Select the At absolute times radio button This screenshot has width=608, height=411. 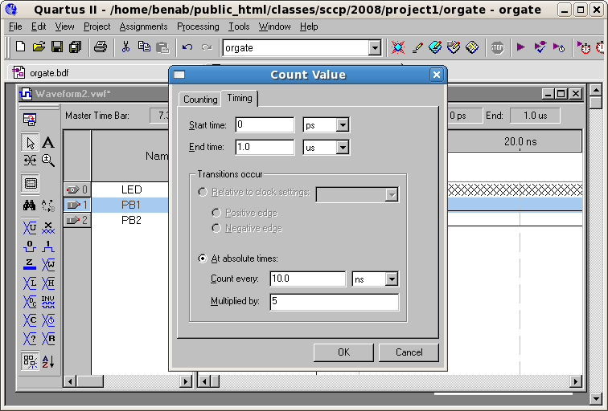click(x=203, y=258)
